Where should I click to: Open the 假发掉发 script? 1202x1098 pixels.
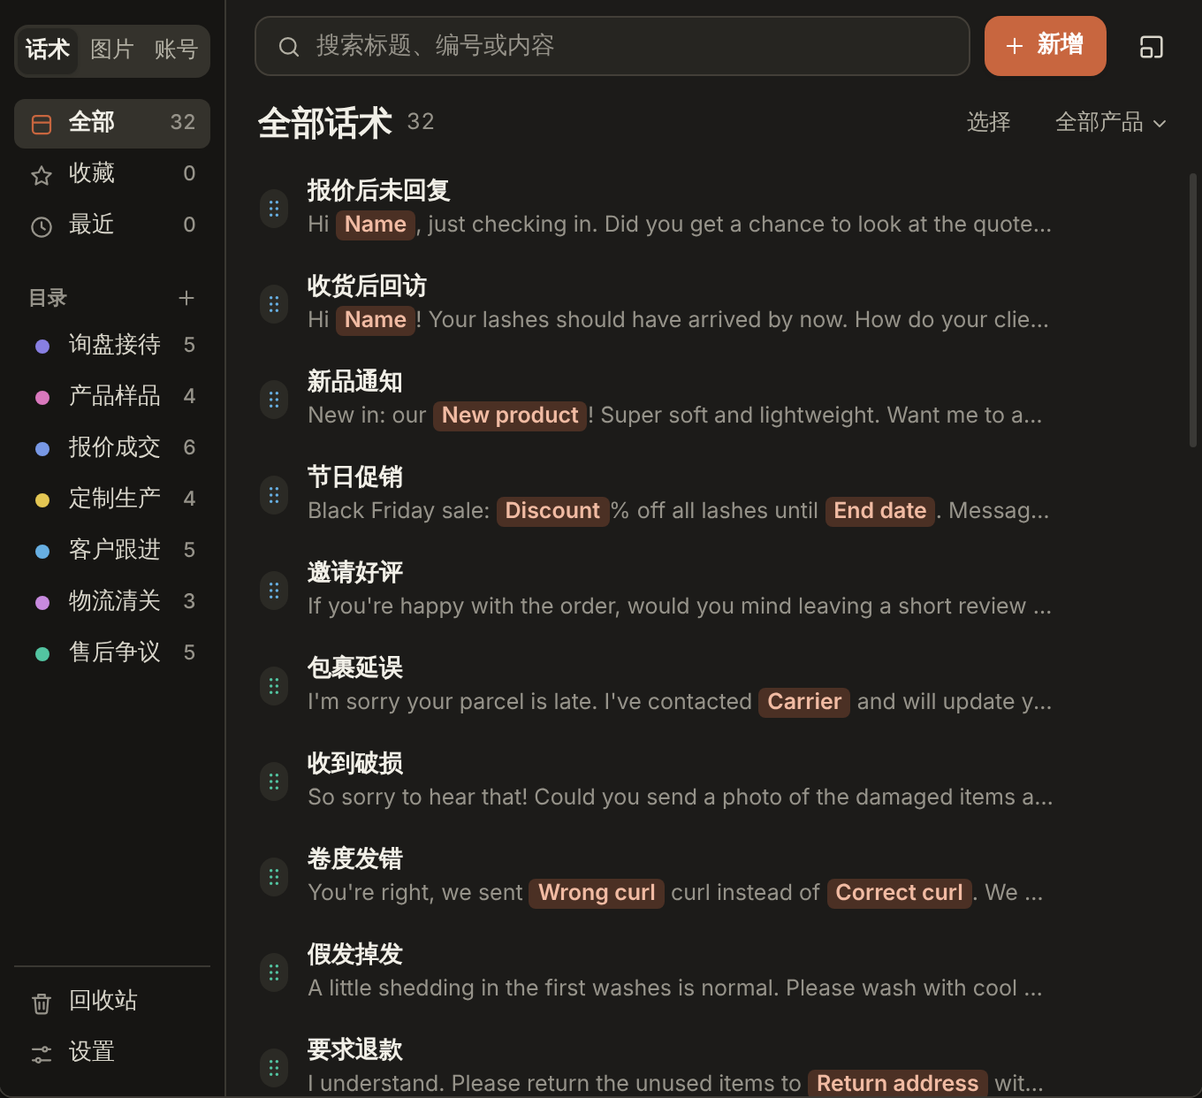click(714, 972)
